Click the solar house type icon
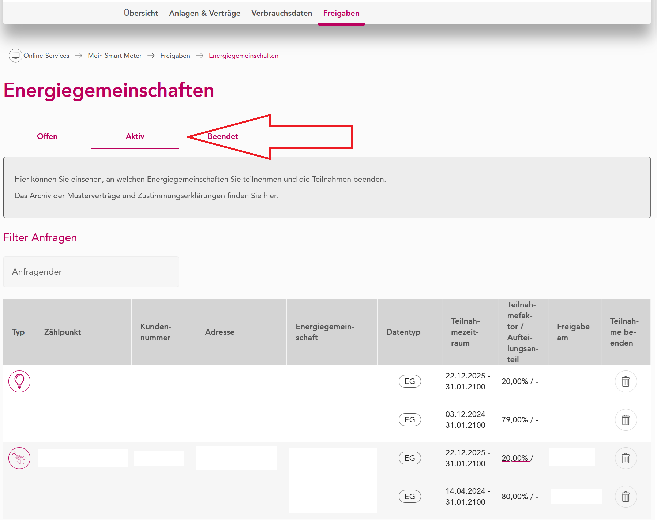The width and height of the screenshot is (657, 520). click(x=19, y=458)
